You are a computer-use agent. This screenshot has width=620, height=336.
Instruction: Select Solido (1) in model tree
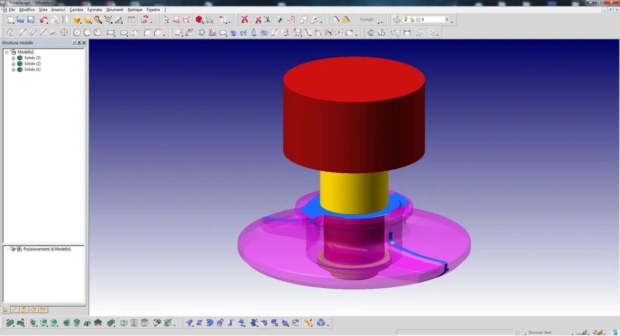32,69
